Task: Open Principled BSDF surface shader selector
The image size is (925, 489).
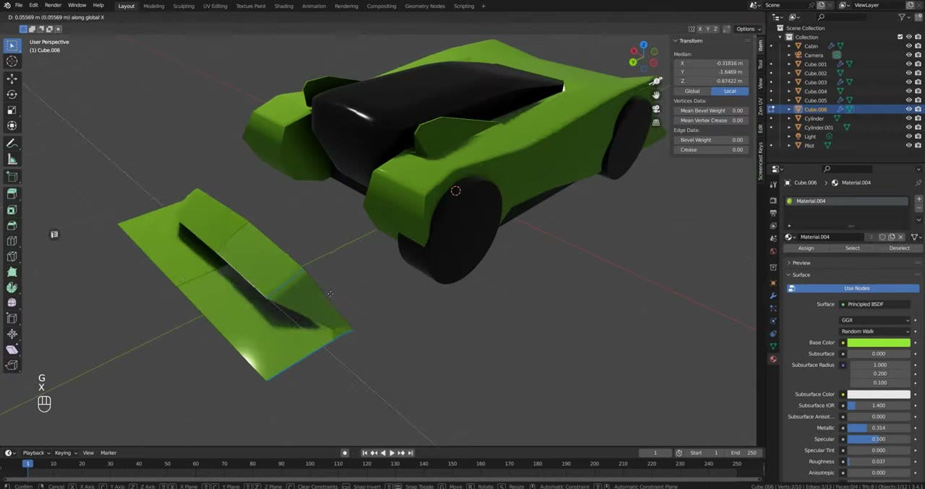Action: [874, 304]
